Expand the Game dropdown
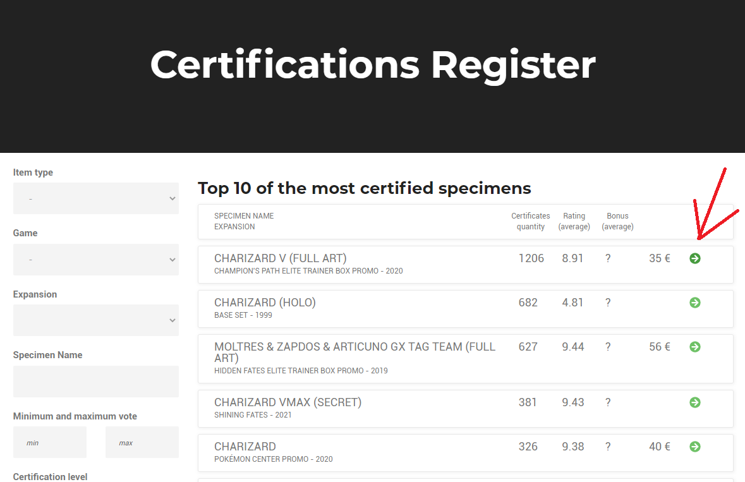The height and width of the screenshot is (482, 745). (96, 260)
